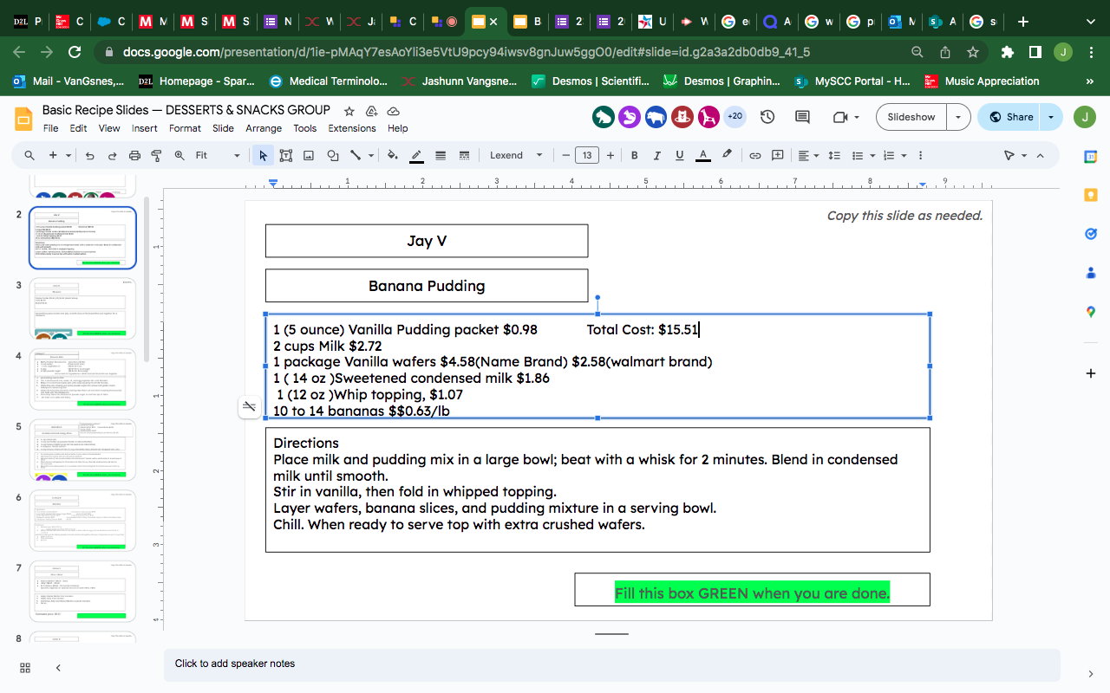Open the text alignment dropdown
This screenshot has width=1110, height=693.
pos(808,155)
